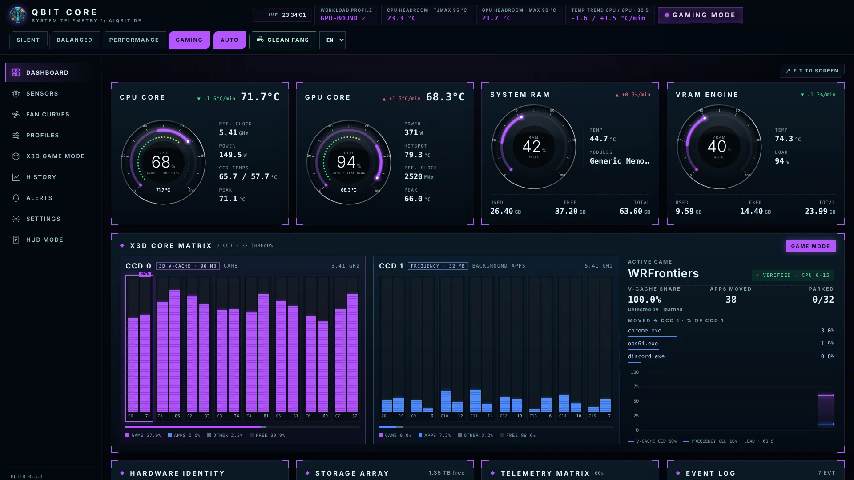Screen dimensions: 854x480
Task: Select the HUD Mode document icon
Action: [x=16, y=240]
